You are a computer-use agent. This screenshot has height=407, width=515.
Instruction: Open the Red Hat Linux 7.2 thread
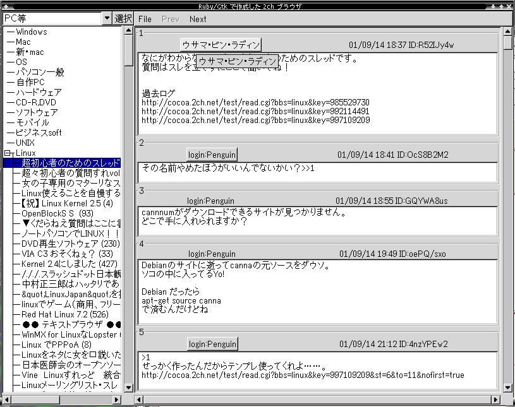57,314
